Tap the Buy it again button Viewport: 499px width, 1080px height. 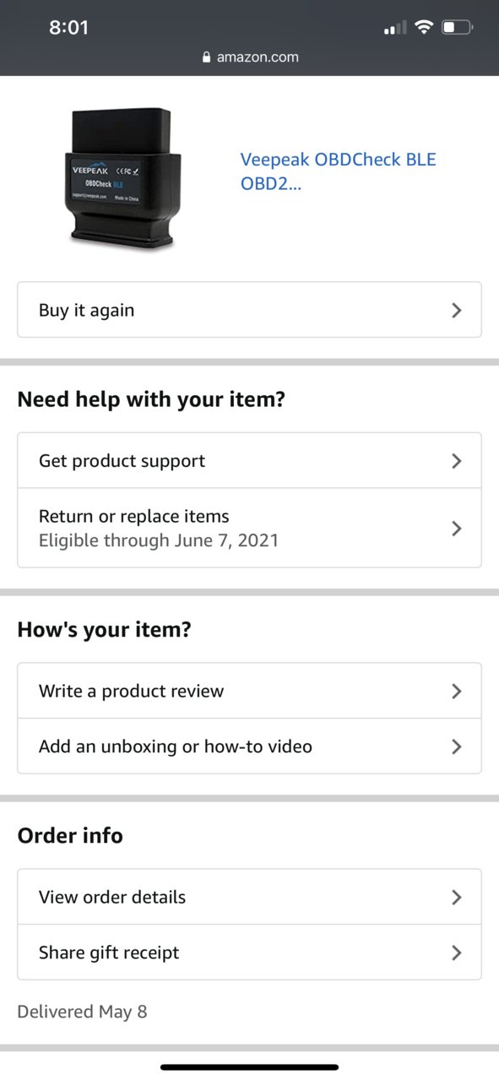point(249,310)
